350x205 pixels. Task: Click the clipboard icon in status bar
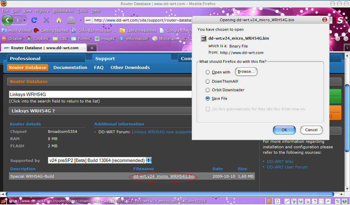point(269,201)
